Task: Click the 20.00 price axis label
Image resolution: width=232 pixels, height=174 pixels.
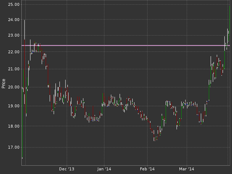Action: (14, 87)
